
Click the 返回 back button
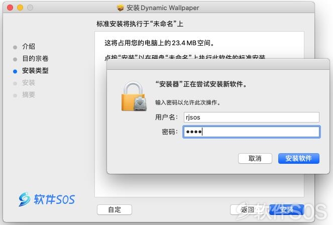[248, 210]
